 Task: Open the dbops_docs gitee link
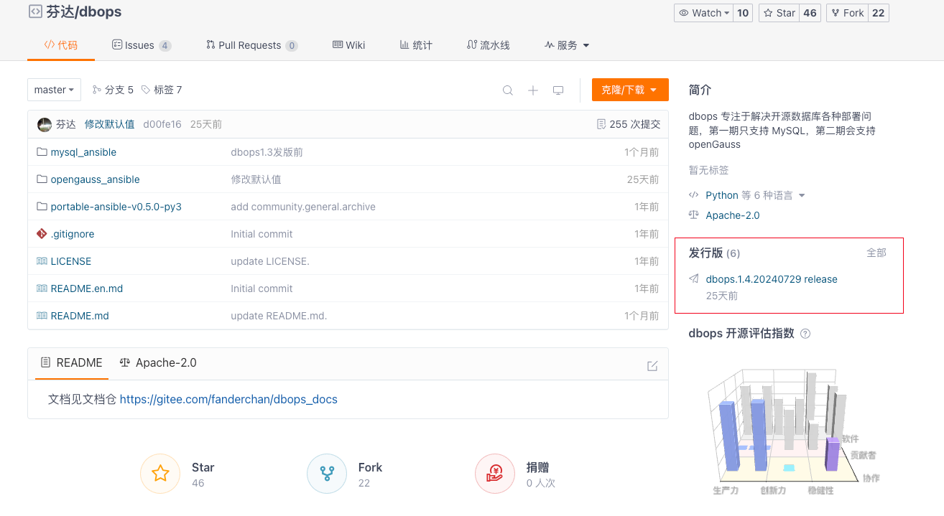pyautogui.click(x=228, y=399)
